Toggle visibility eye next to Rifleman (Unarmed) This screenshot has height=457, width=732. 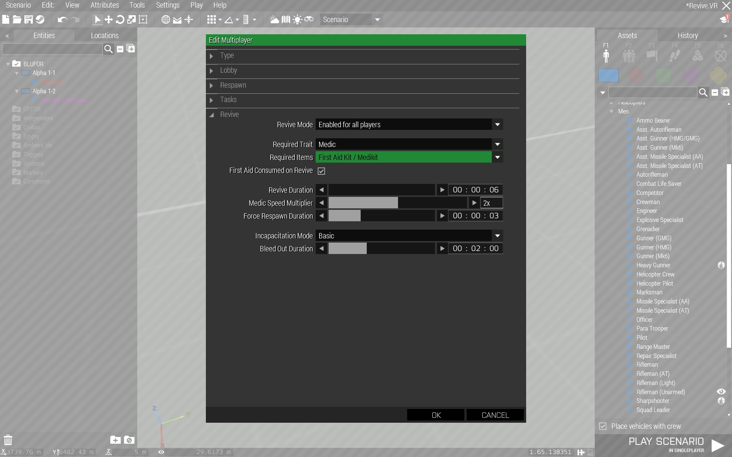[x=721, y=391]
